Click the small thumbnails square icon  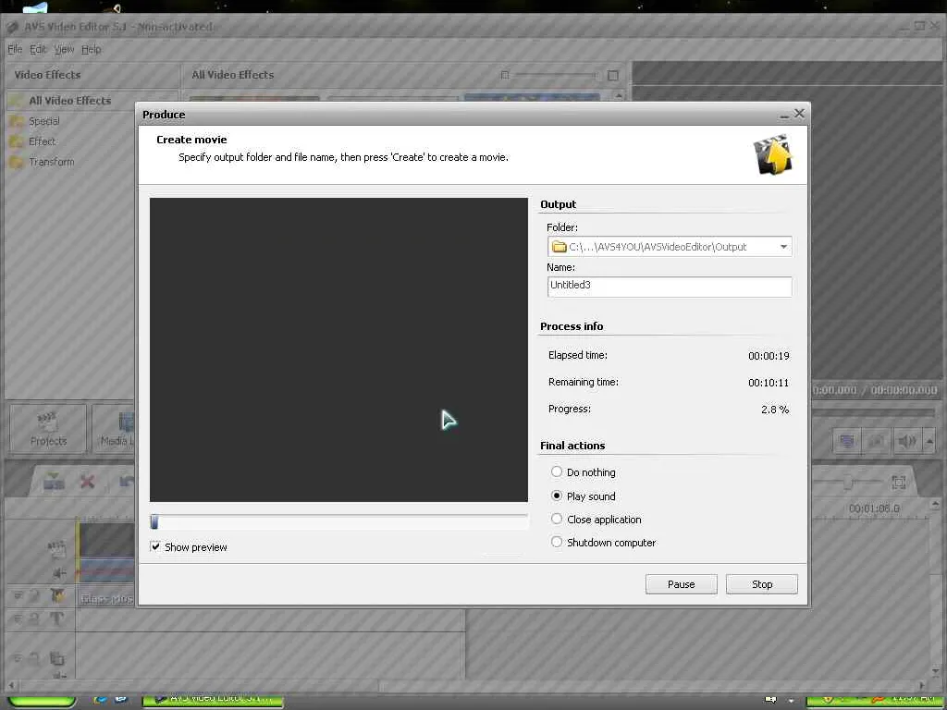coord(505,75)
